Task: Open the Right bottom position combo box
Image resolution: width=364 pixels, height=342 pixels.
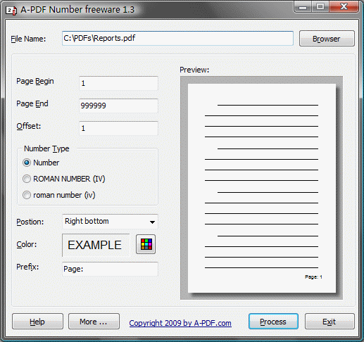Action: point(110,222)
